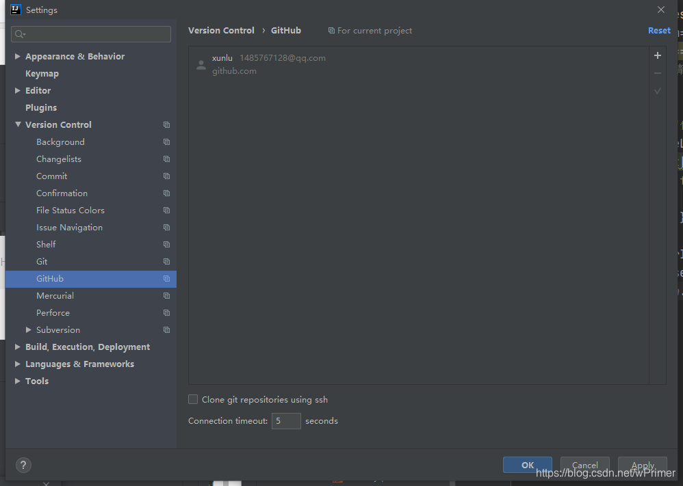Image resolution: width=683 pixels, height=486 pixels.
Task: Expand the Tools section
Action: 17,381
